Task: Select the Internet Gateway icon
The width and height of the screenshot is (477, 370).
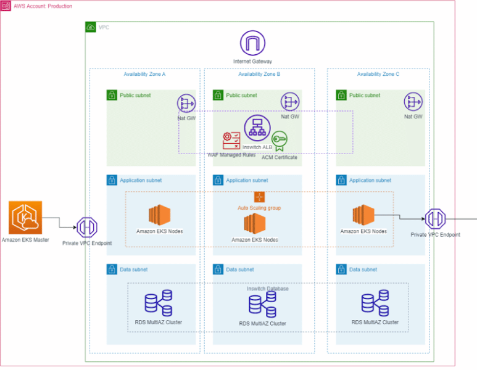Action: click(x=252, y=43)
